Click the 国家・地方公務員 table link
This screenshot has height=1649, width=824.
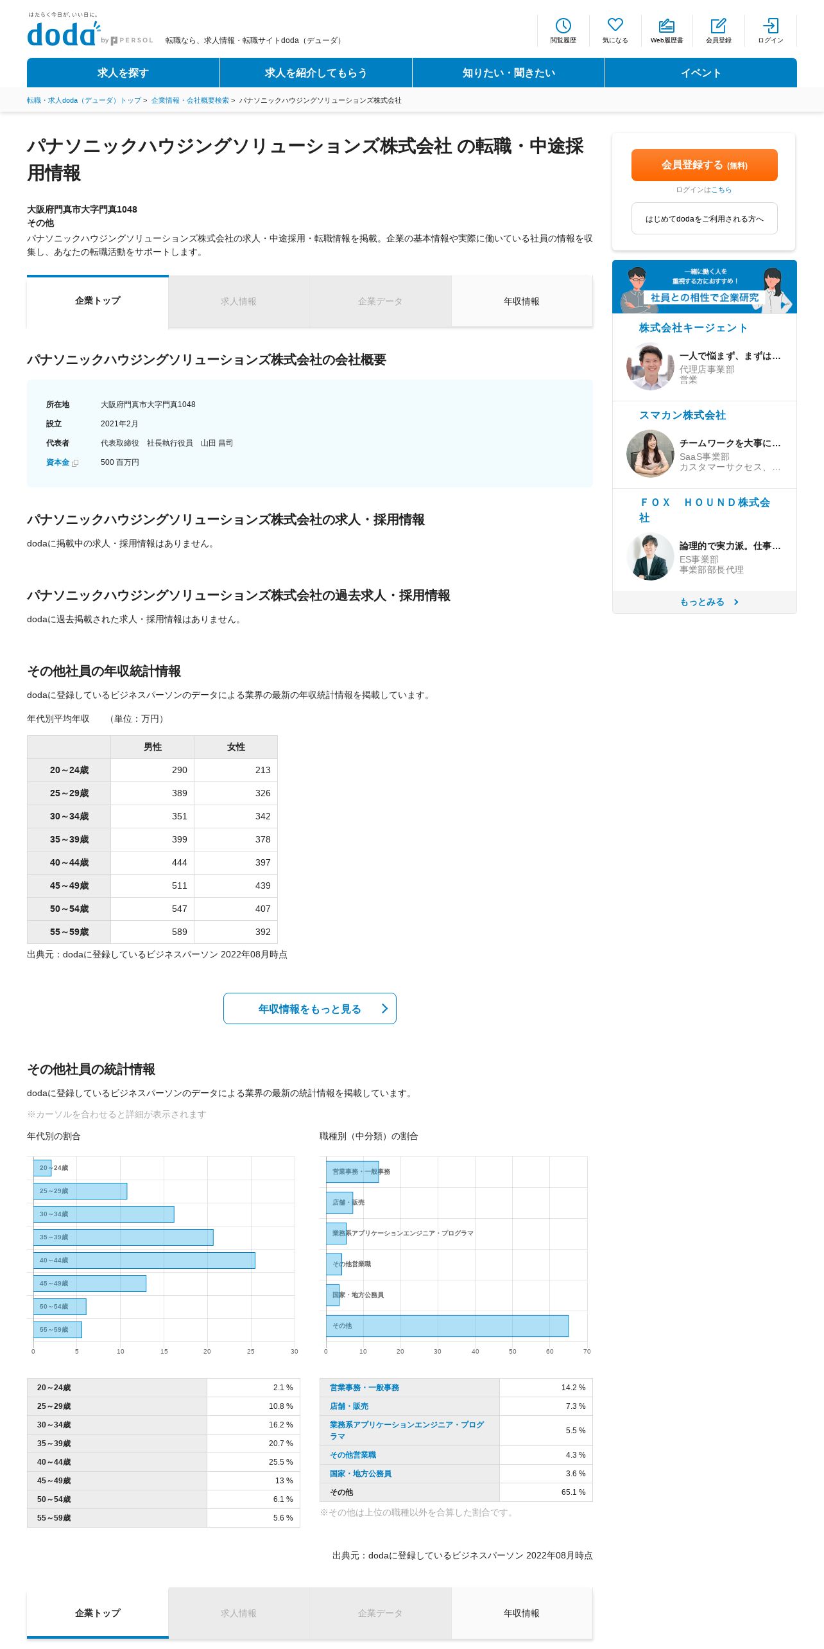click(x=361, y=1474)
